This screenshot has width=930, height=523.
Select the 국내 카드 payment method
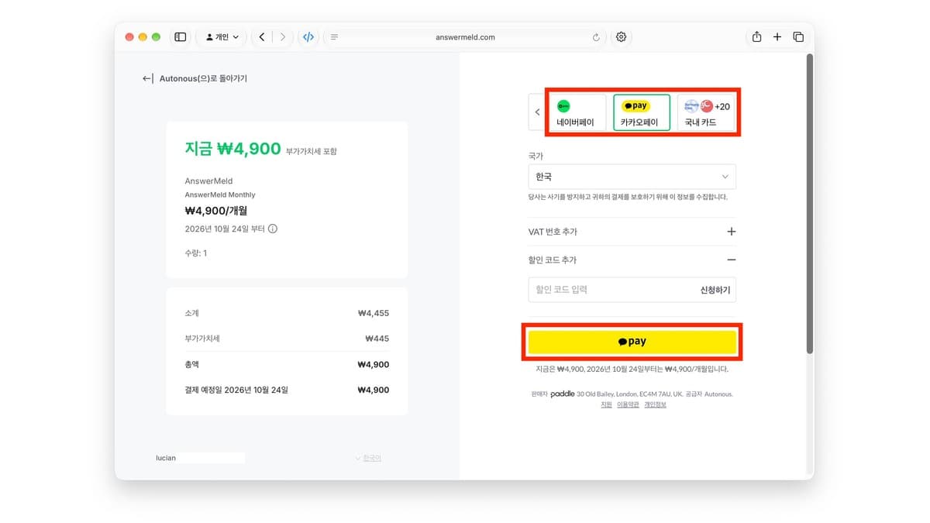click(707, 113)
